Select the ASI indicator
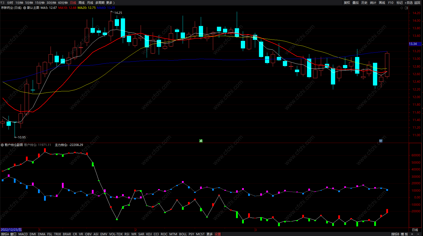 point(96,234)
